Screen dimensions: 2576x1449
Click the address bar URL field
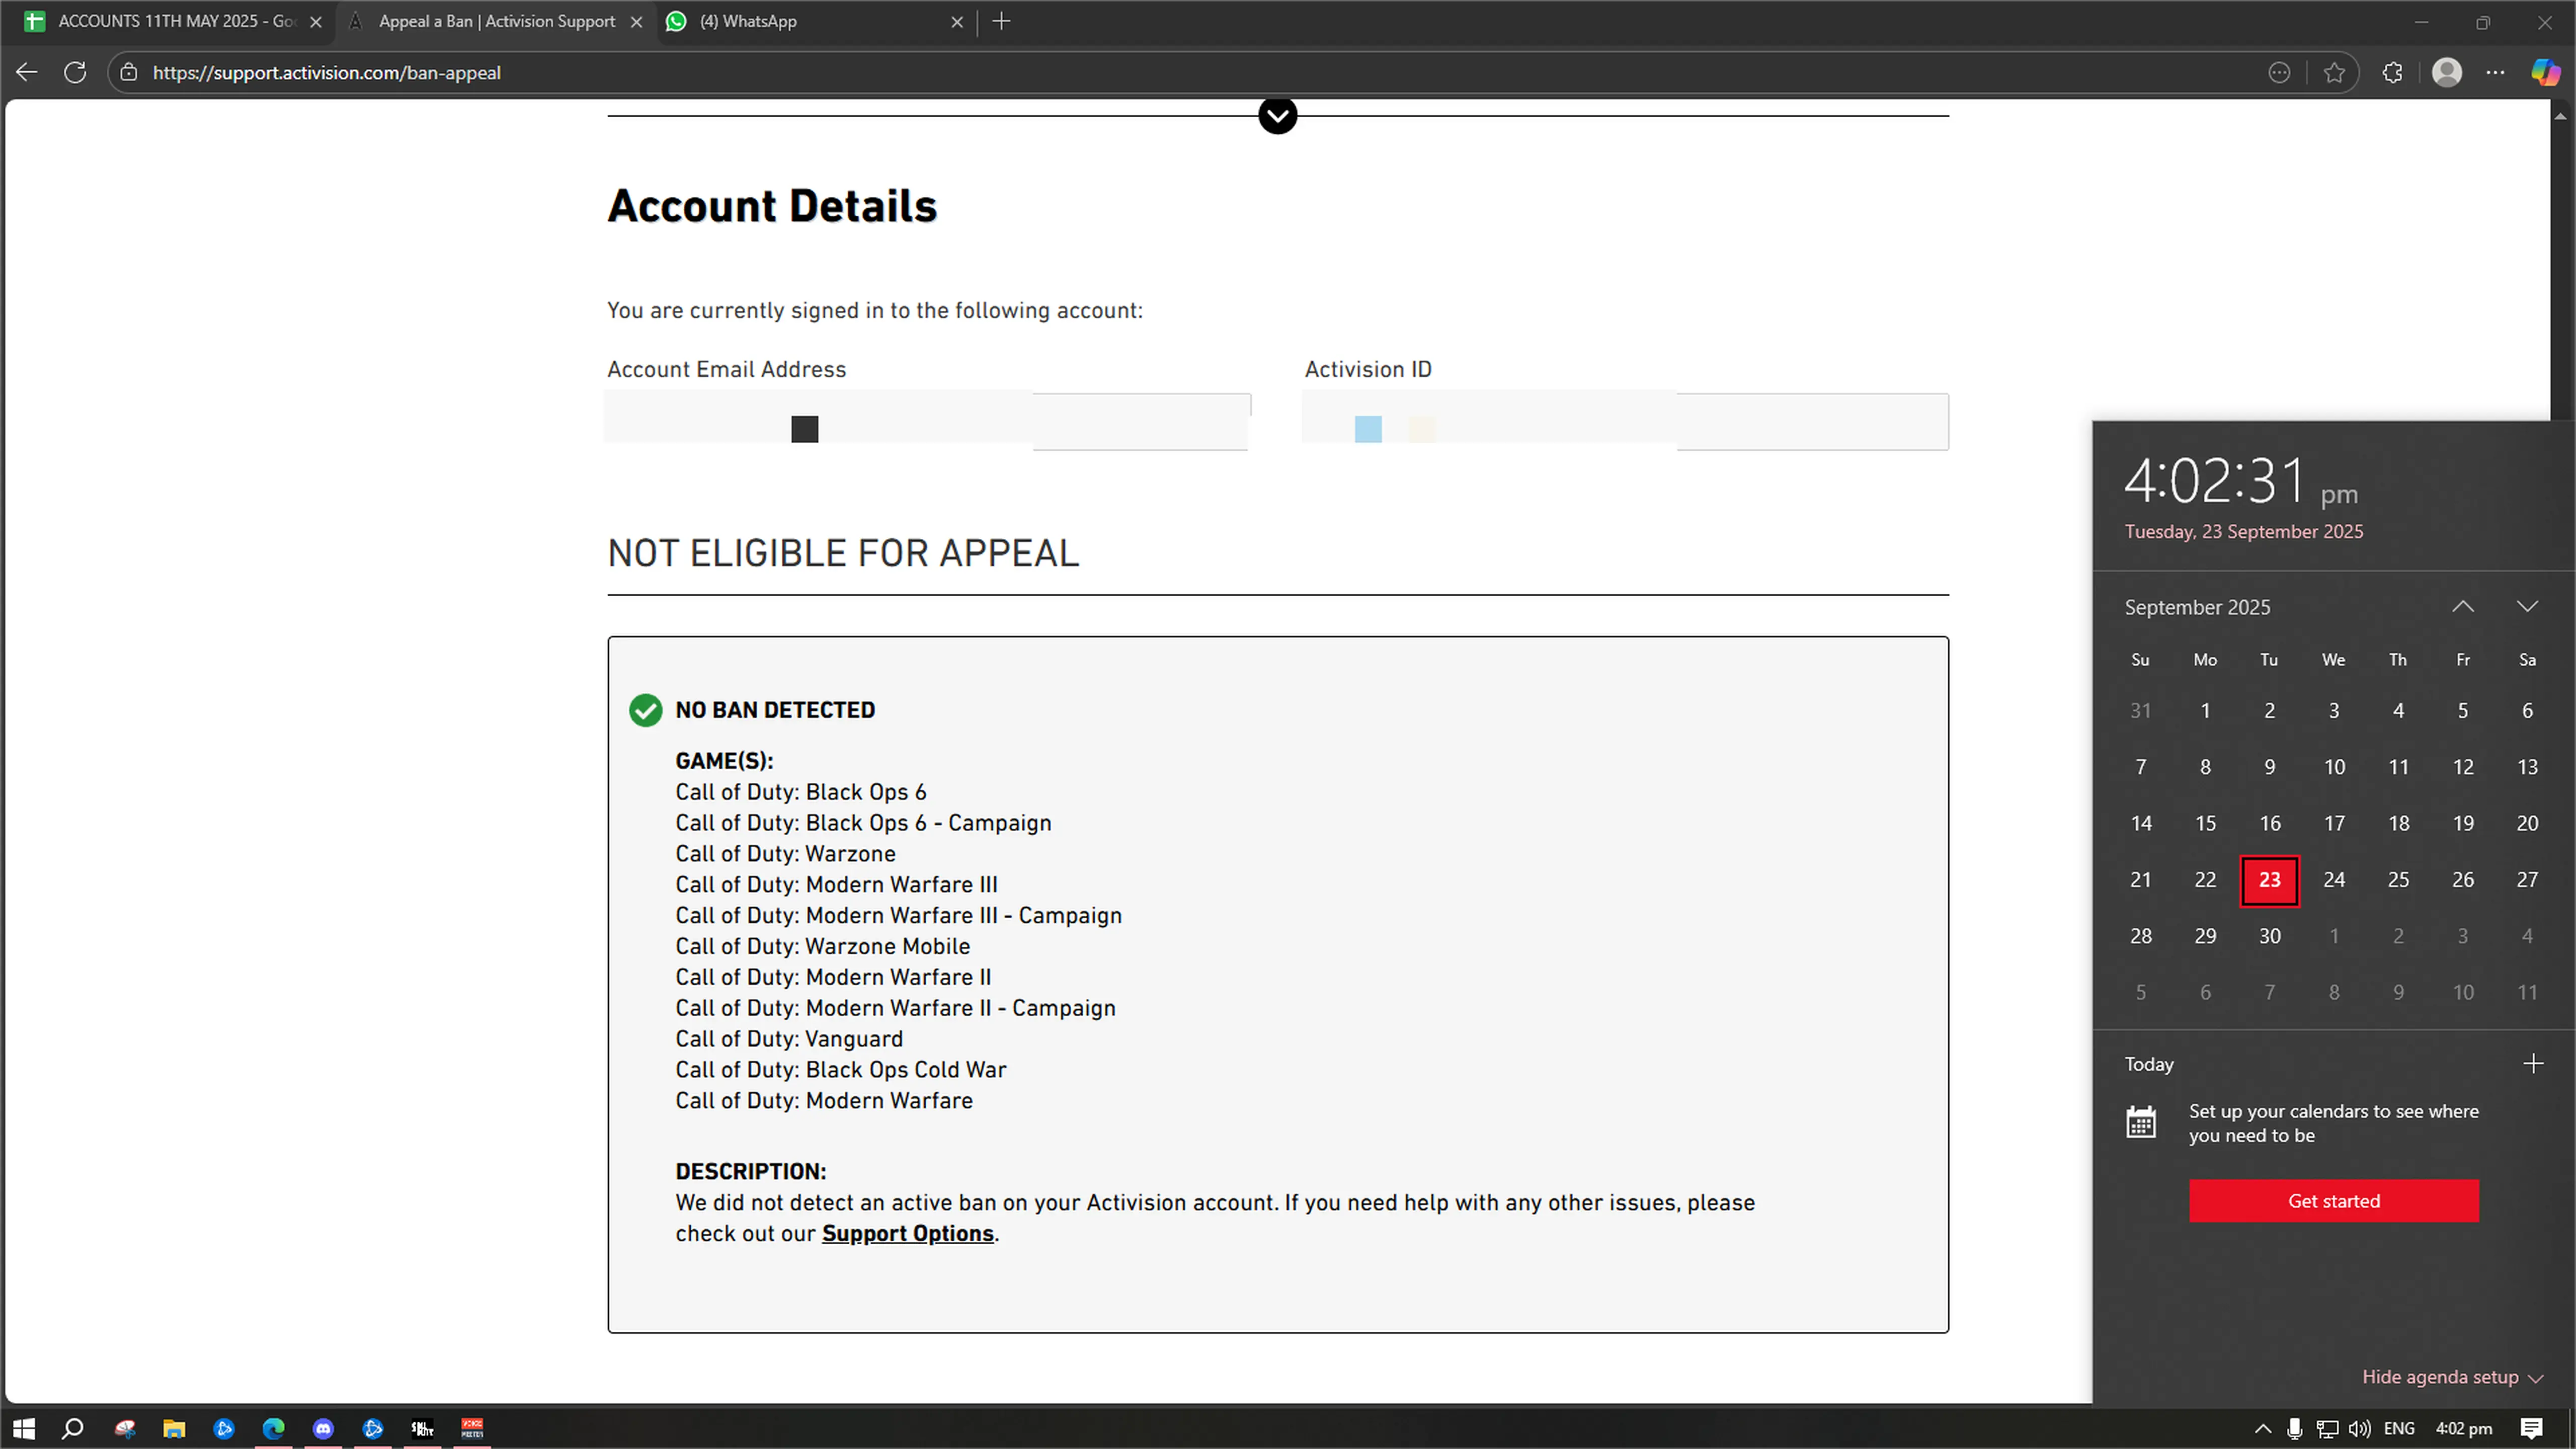tap(1200, 72)
